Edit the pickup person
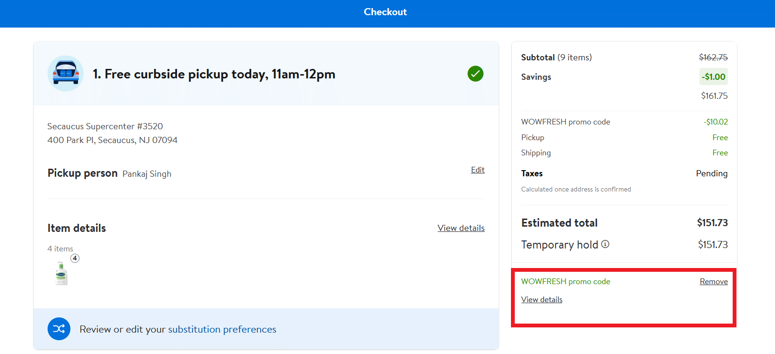This screenshot has width=775, height=354. point(478,170)
